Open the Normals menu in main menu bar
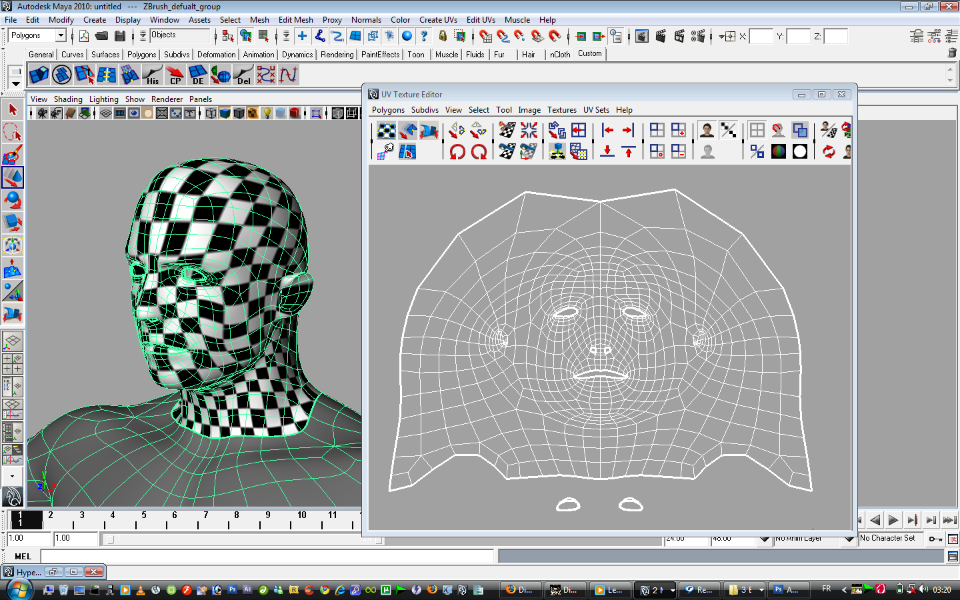The height and width of the screenshot is (600, 960). [366, 20]
